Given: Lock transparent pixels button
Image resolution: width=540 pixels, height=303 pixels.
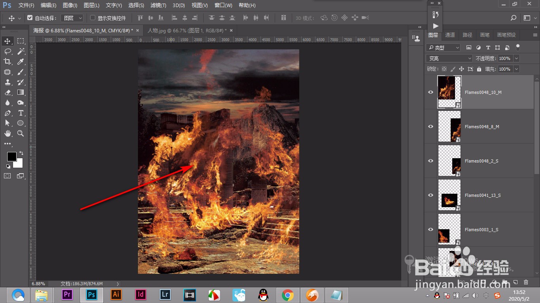Looking at the screenshot, I should point(444,69).
